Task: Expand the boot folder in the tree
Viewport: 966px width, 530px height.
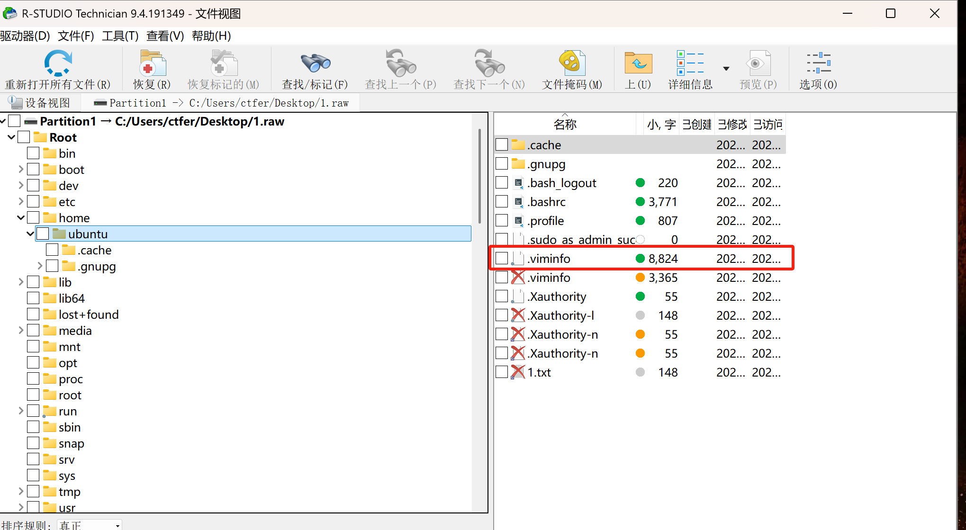Action: click(x=21, y=170)
